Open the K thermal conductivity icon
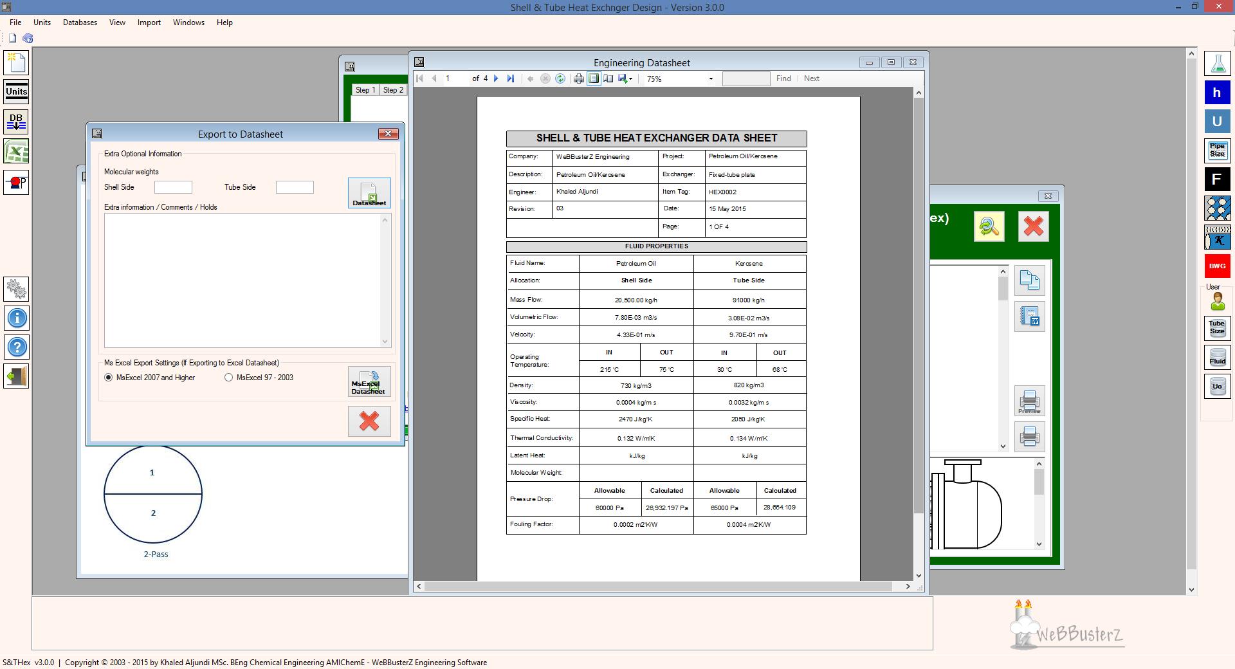1235x669 pixels. point(1217,237)
